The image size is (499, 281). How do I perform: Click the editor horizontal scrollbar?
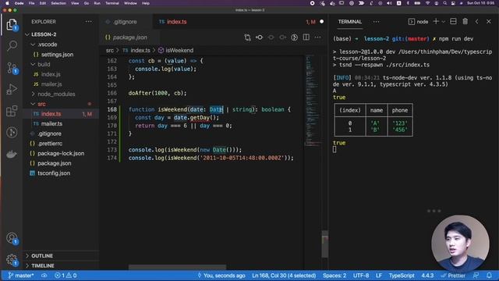click(x=177, y=267)
